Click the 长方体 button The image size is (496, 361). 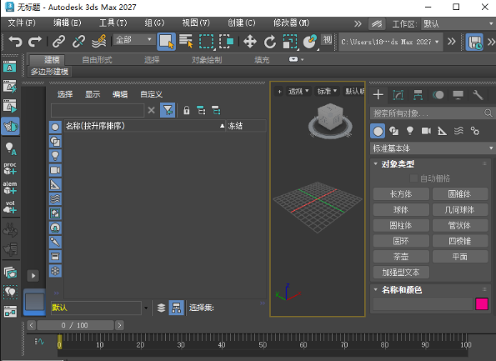click(x=401, y=194)
